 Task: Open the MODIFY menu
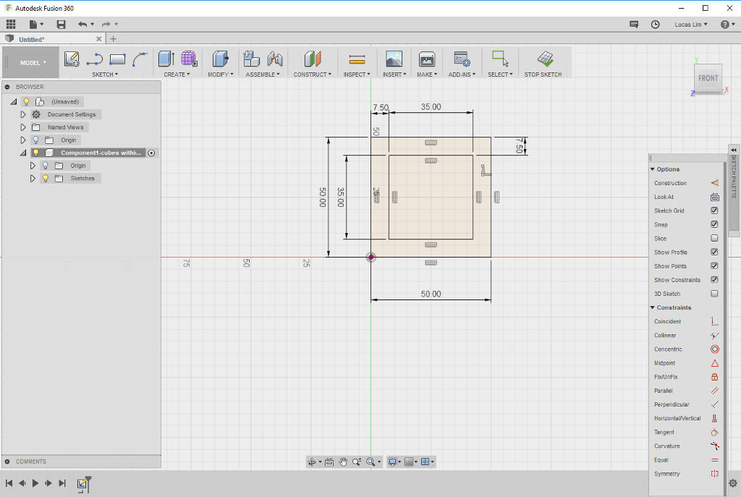click(x=220, y=75)
